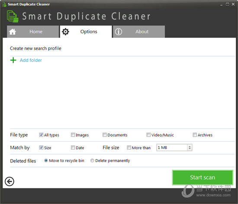Check the More than file size option
This screenshot has width=238, height=204.
tap(129, 147)
